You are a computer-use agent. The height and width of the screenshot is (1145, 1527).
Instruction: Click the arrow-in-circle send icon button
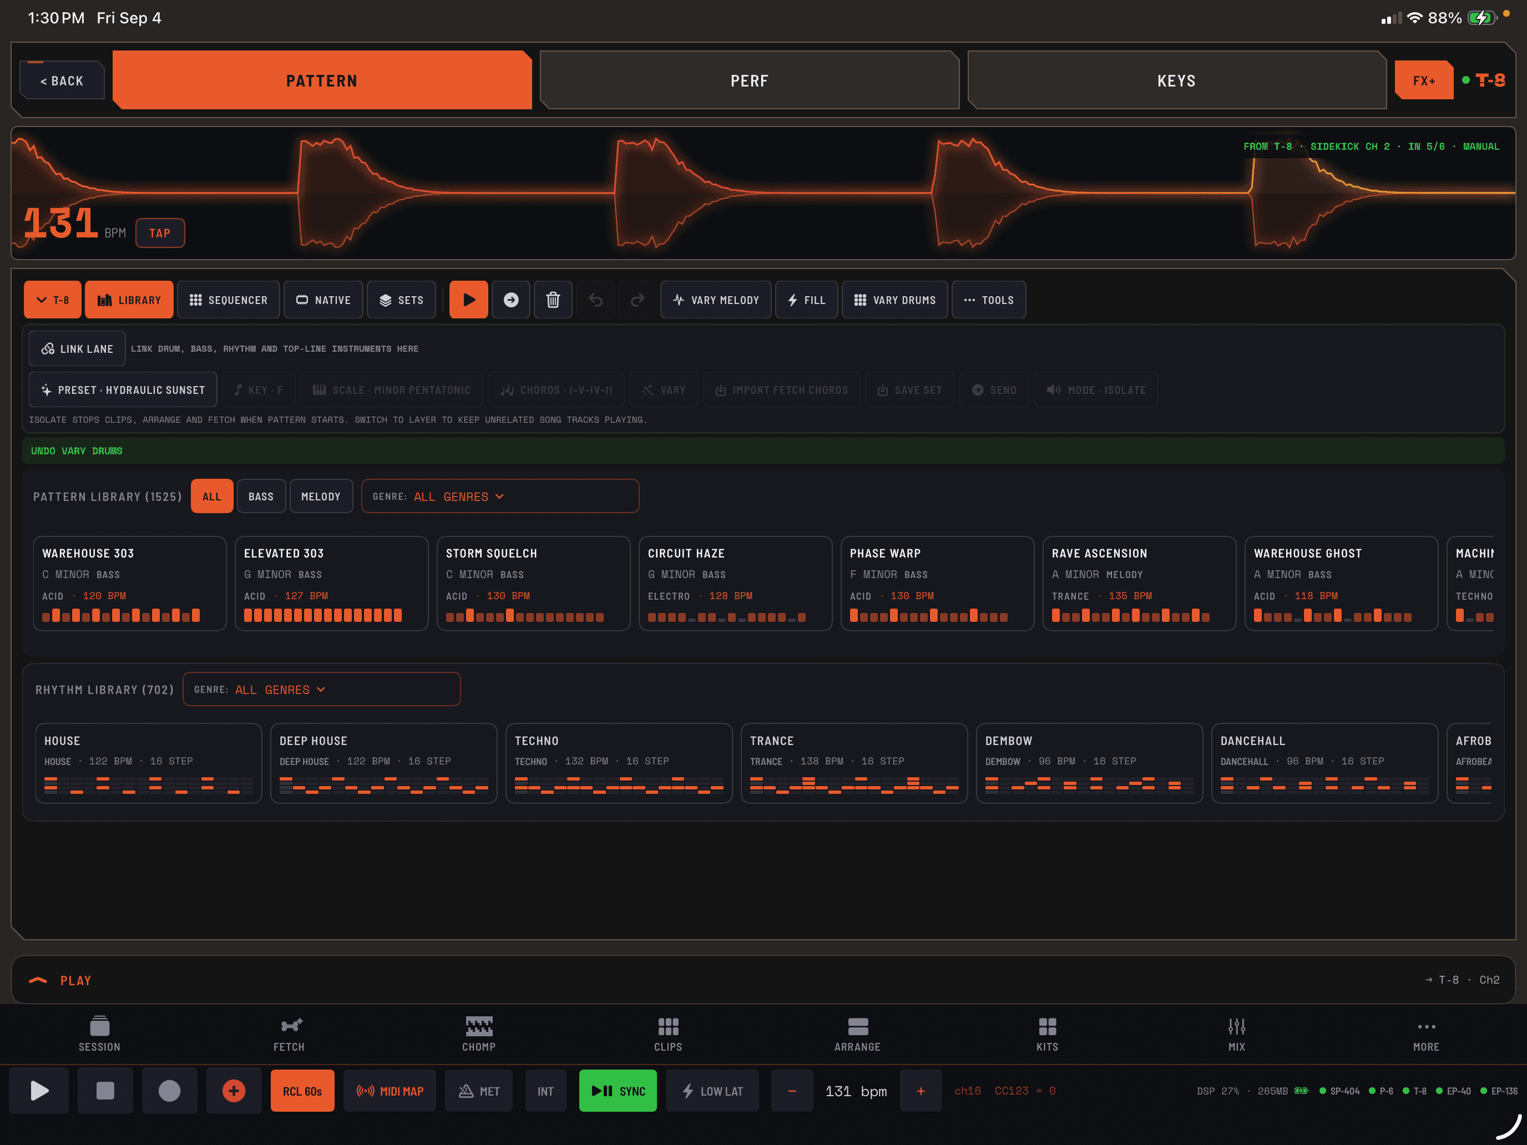click(x=511, y=300)
